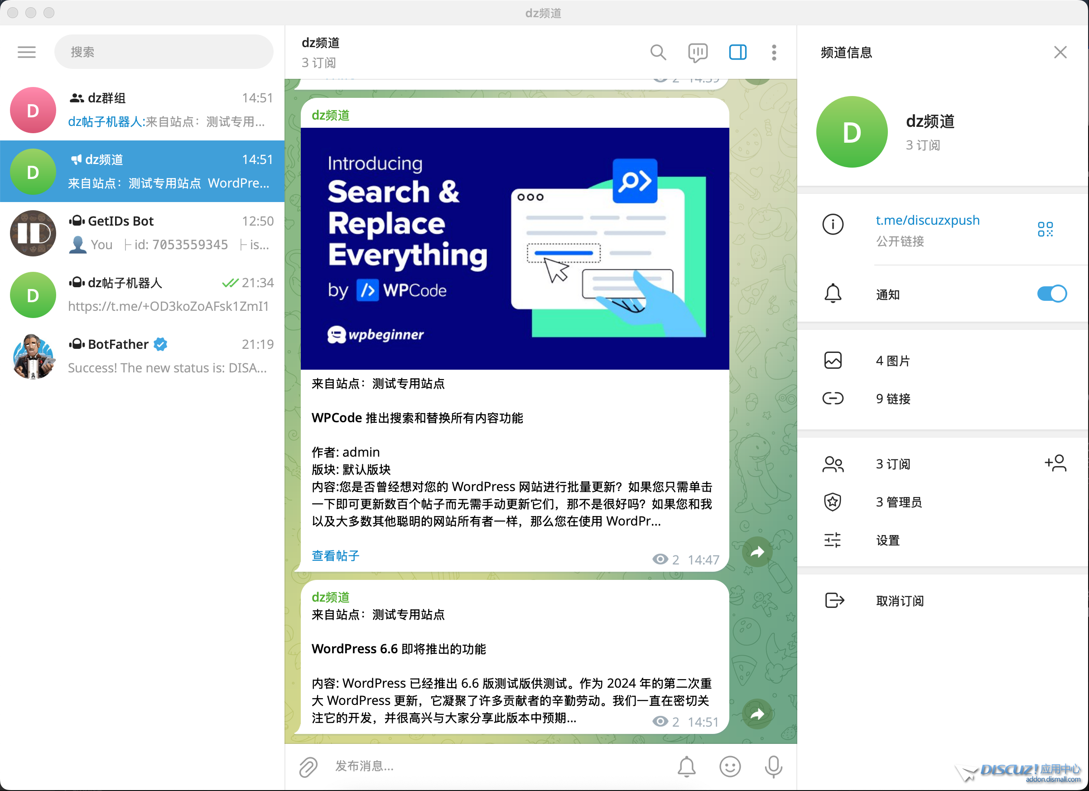
Task: Open the emoji picker
Action: [730, 767]
